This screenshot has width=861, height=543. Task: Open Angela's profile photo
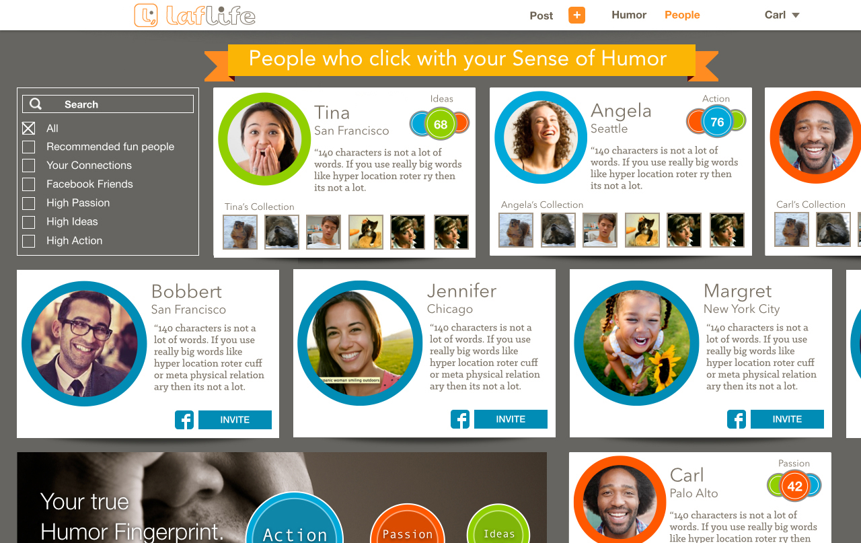click(541, 137)
